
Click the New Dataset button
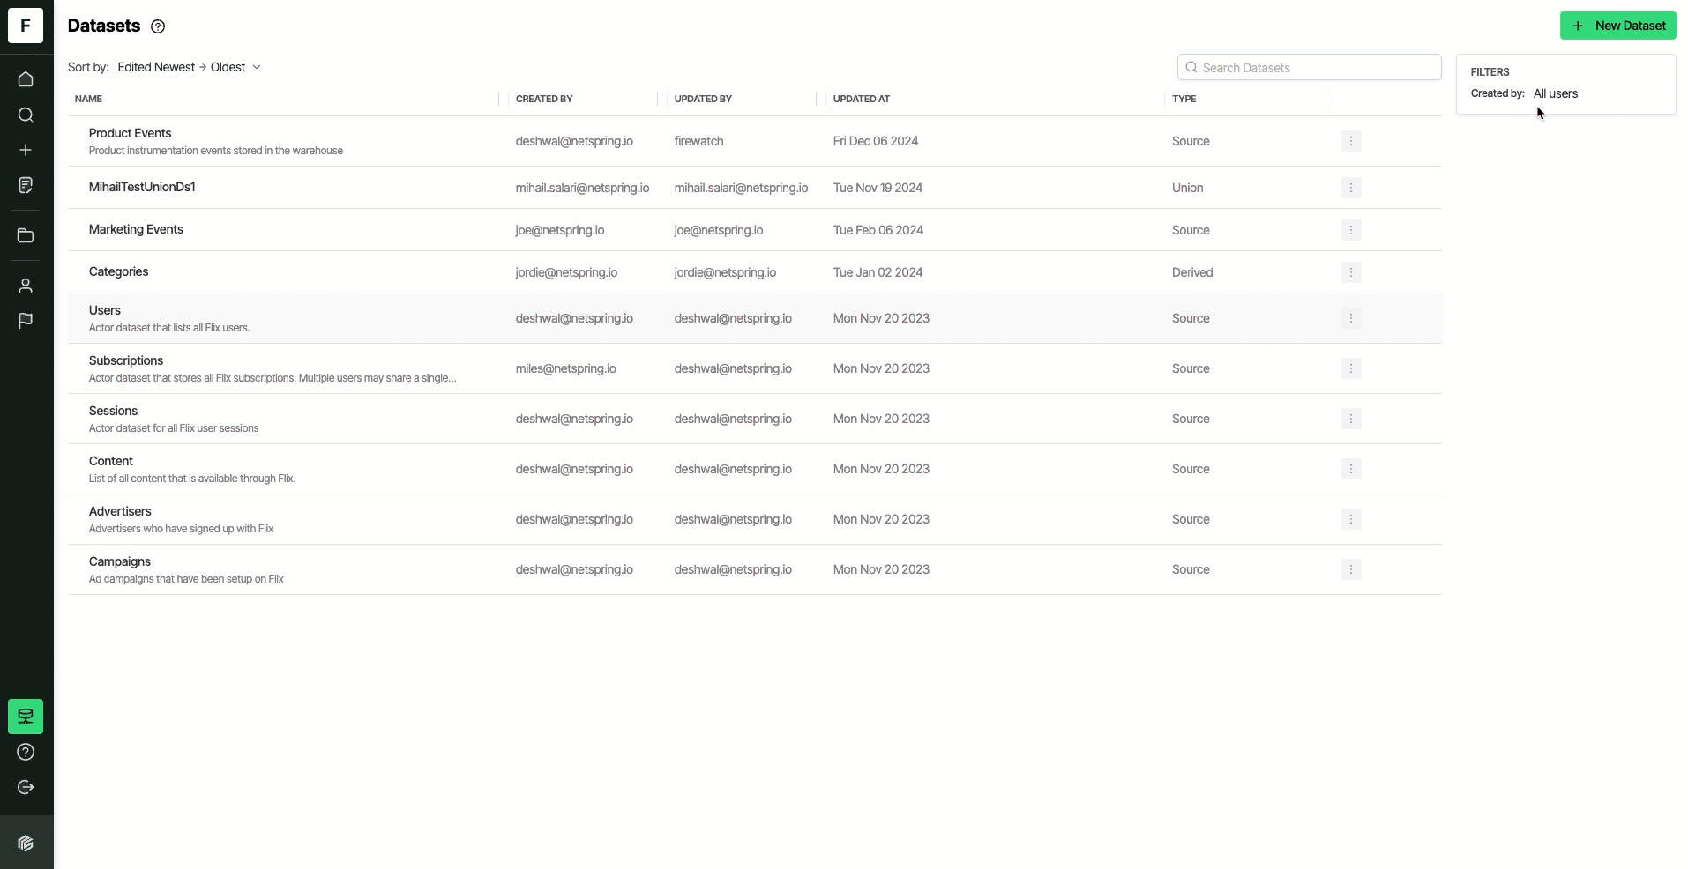1617,26
